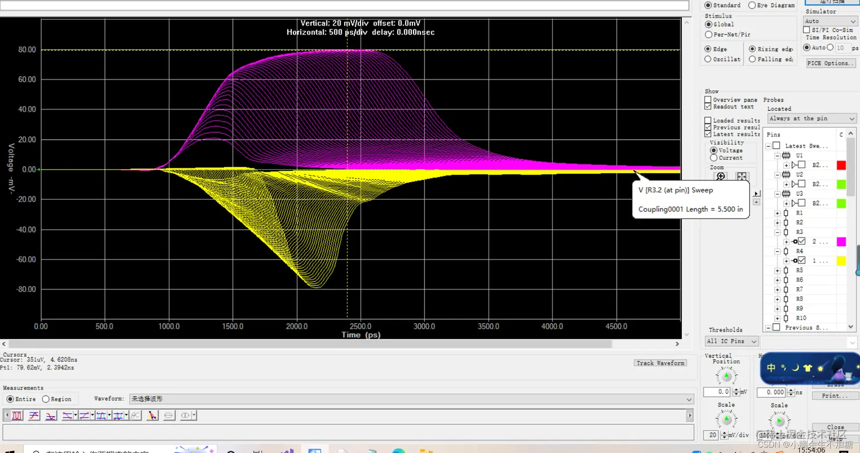Select Oscillator stimulus radio button
The image size is (860, 453).
point(709,59)
